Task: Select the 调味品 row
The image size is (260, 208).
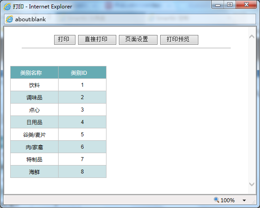Action: point(59,97)
